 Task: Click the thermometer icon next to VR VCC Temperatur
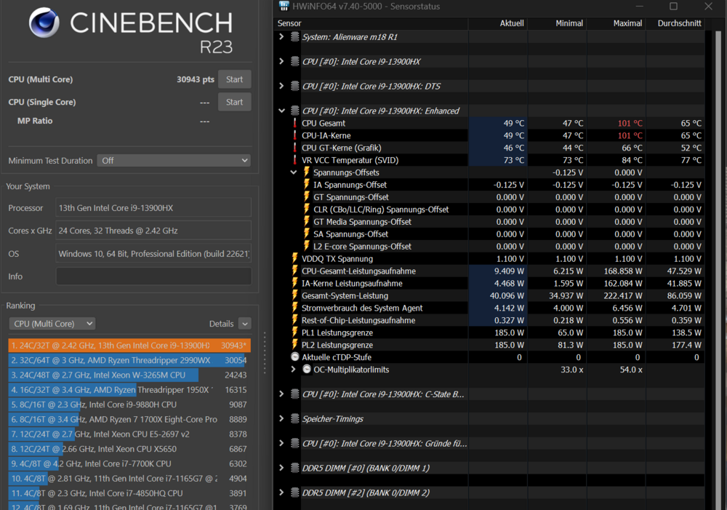pos(295,160)
